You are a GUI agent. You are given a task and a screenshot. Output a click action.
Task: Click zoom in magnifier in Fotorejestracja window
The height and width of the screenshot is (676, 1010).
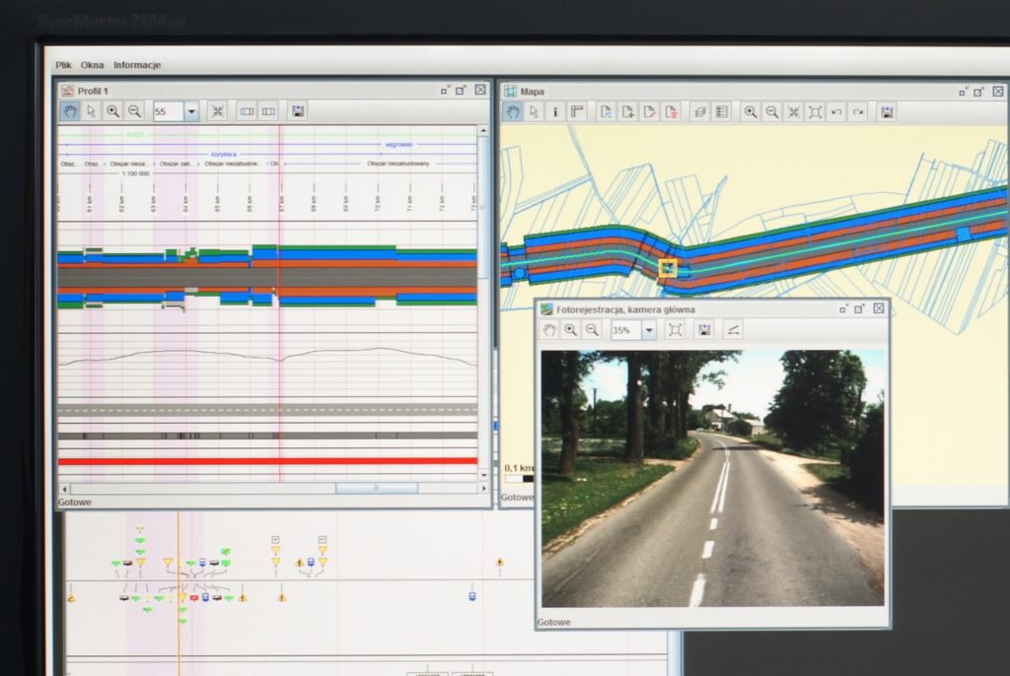click(x=571, y=330)
